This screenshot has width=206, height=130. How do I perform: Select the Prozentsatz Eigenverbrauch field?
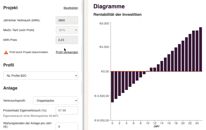(x=67, y=110)
